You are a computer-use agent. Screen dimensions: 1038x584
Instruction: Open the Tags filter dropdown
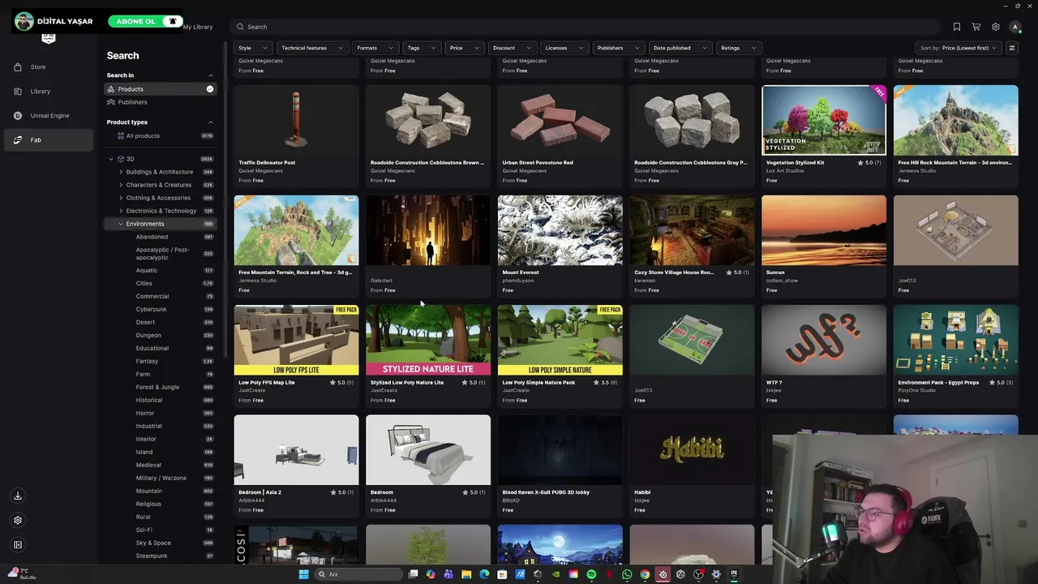pyautogui.click(x=422, y=48)
